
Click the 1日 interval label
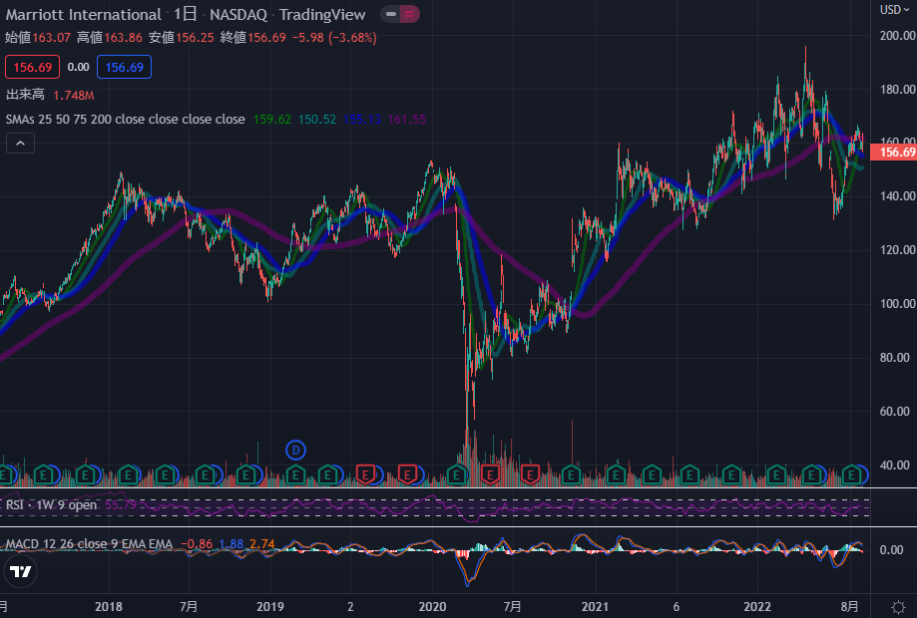coord(185,14)
